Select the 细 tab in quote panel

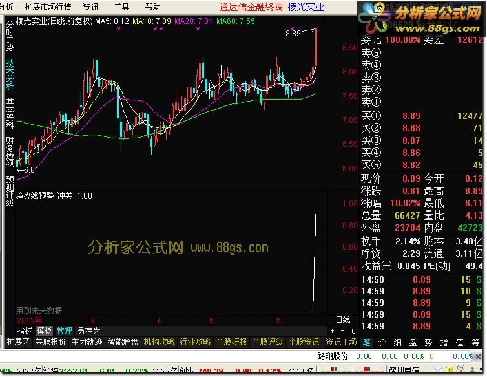(398, 343)
